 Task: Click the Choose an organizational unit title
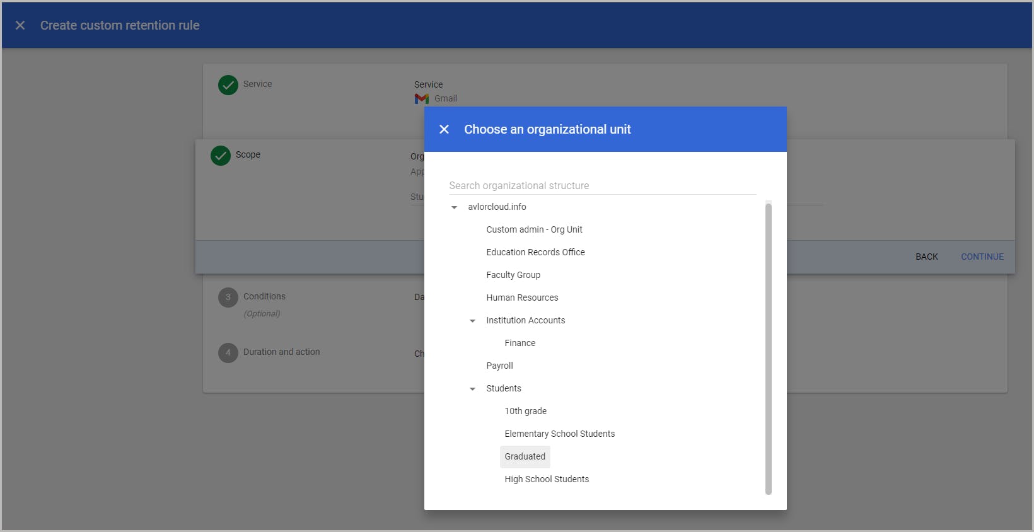pos(547,129)
